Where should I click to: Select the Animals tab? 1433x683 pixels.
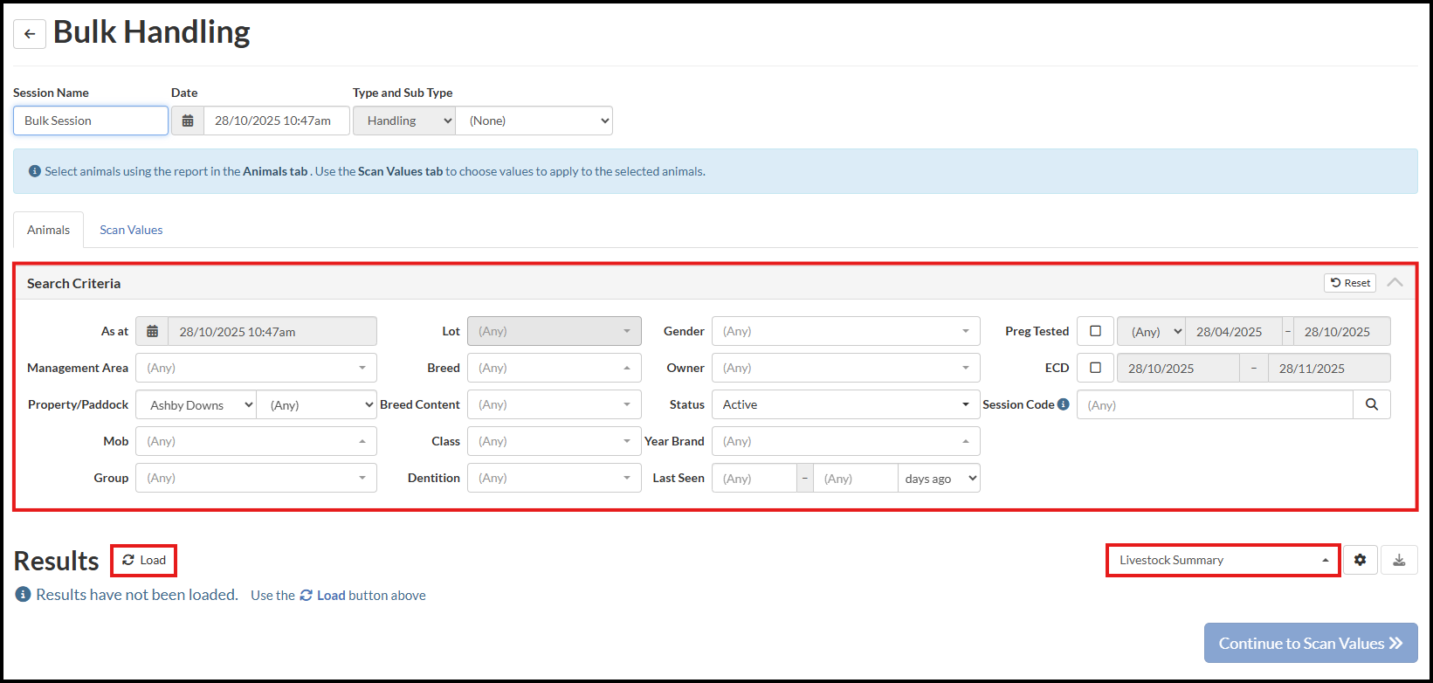click(x=48, y=230)
